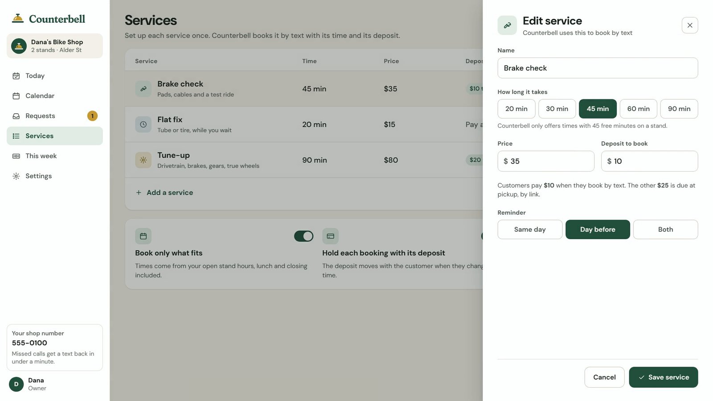Open Settings from the sidebar
Image resolution: width=713 pixels, height=401 pixels.
(55, 176)
